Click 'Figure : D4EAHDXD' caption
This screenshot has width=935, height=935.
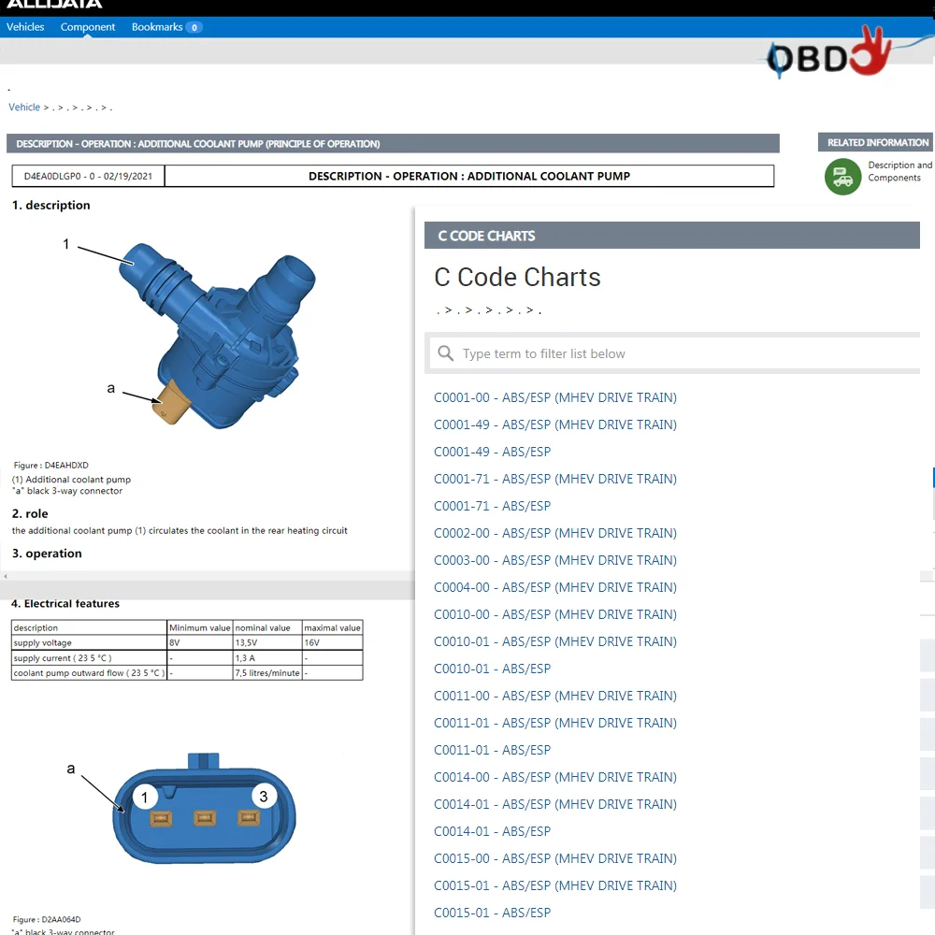click(x=51, y=465)
